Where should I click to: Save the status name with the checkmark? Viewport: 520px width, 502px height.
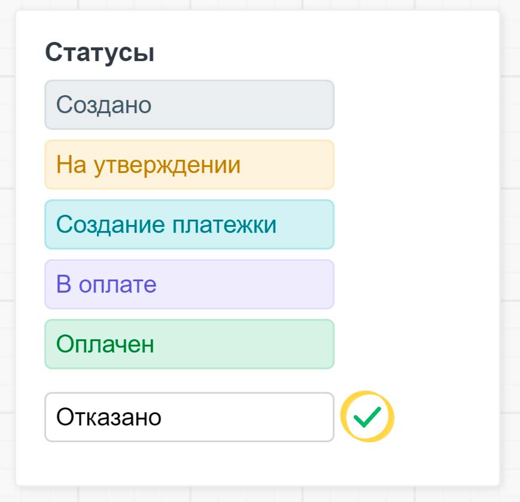[367, 417]
